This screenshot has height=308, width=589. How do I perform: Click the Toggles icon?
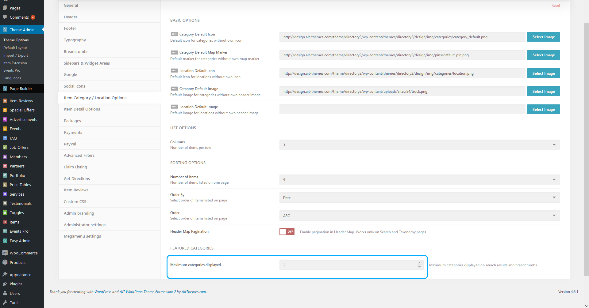click(x=5, y=212)
